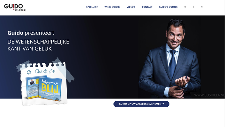Navigate to Guido's Quotes
The image size is (225, 127).
click(x=168, y=7)
